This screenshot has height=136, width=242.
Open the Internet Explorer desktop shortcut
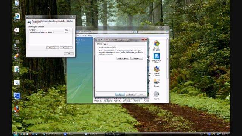[17, 17]
